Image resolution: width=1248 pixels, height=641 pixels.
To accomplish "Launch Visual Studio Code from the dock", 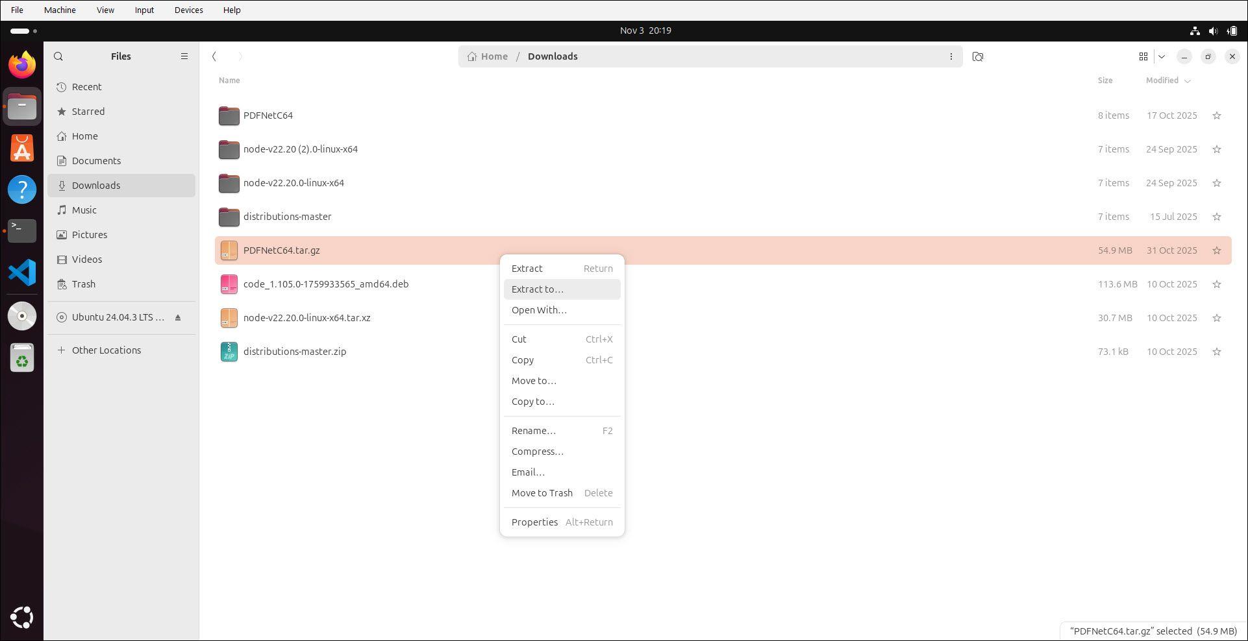I will 22,272.
